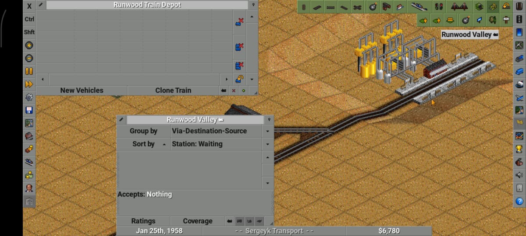
Task: Select the autorail track building tool
Action: (358, 7)
